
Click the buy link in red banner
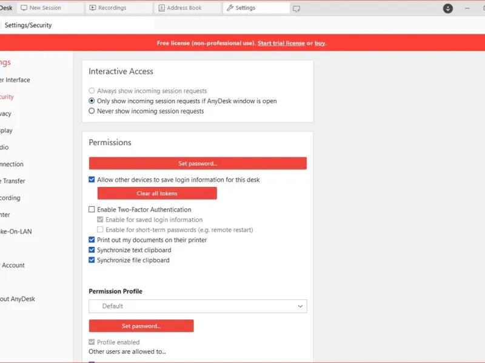pos(320,43)
